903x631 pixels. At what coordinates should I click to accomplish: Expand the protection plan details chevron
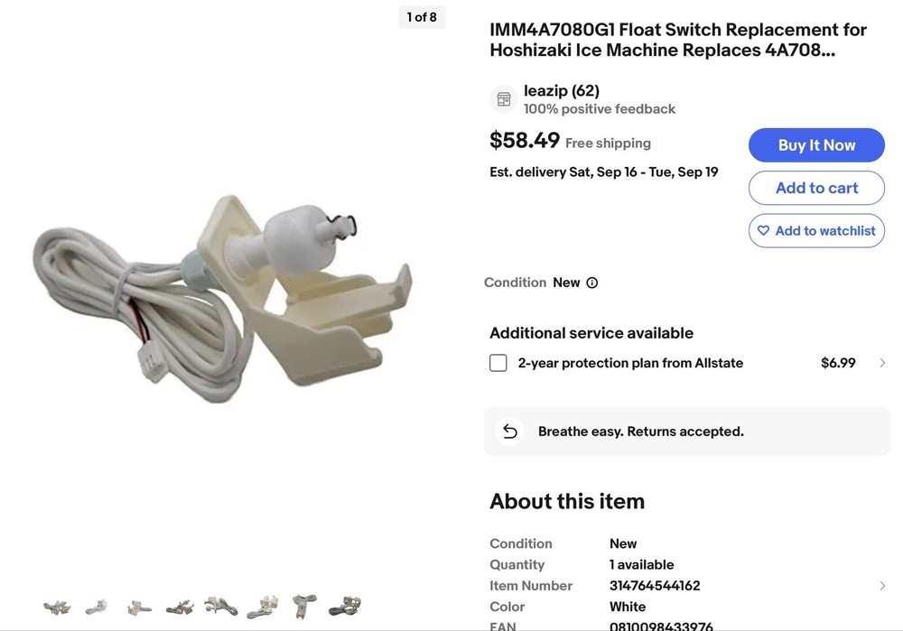[x=882, y=363]
